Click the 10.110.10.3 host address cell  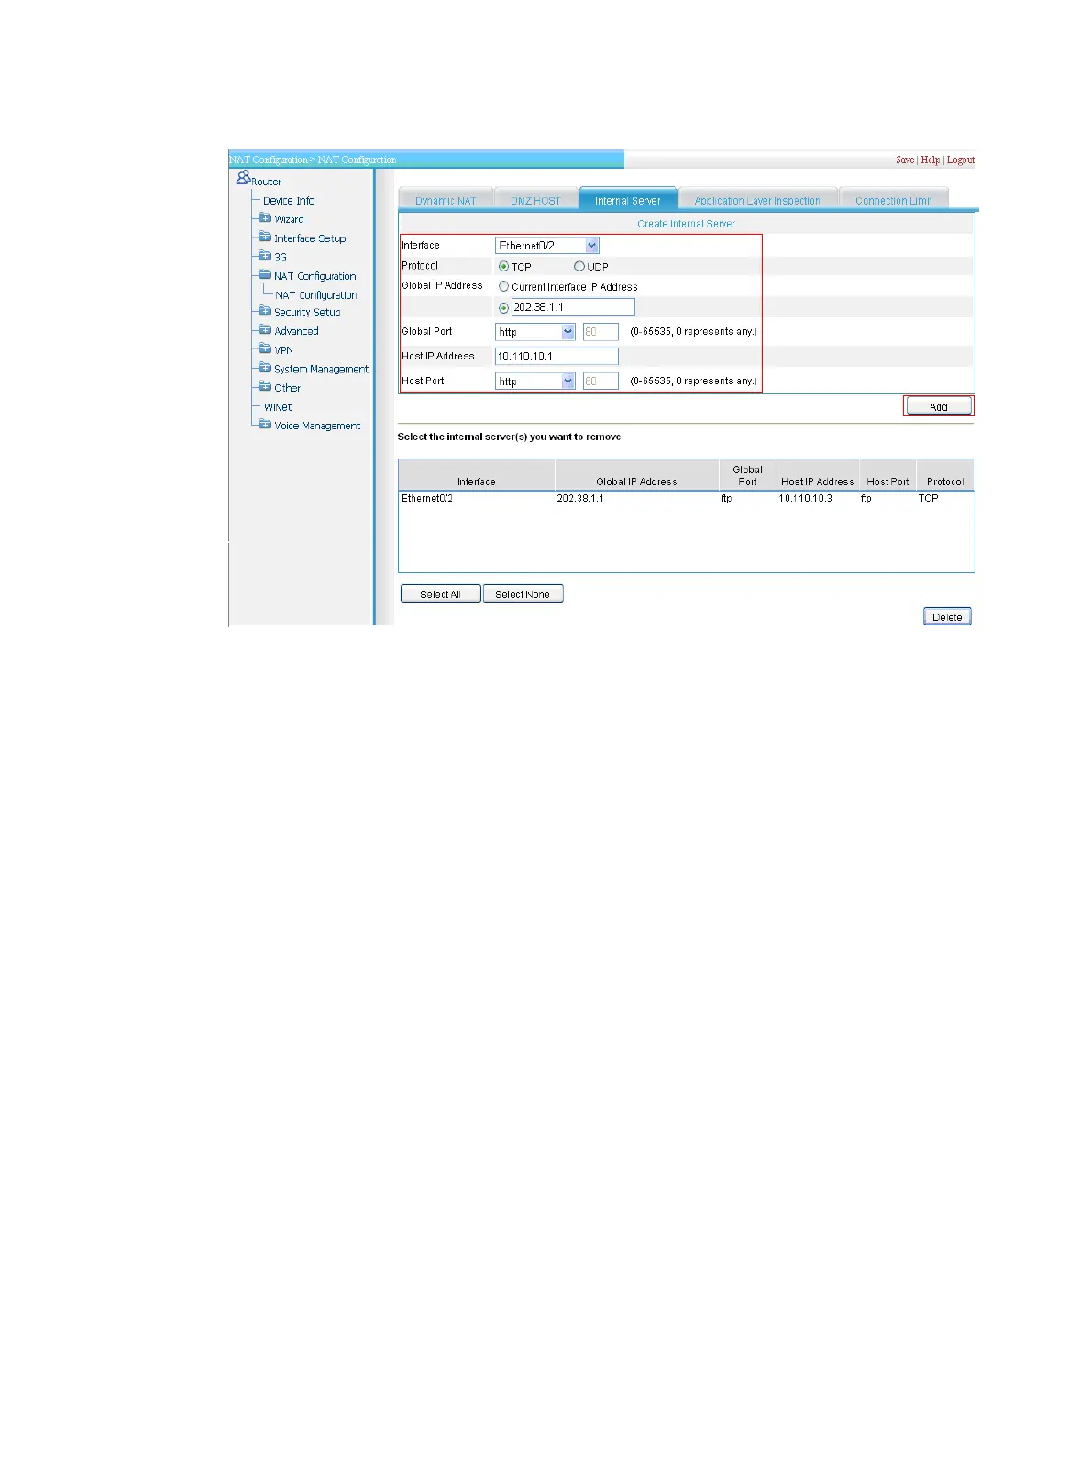click(806, 499)
